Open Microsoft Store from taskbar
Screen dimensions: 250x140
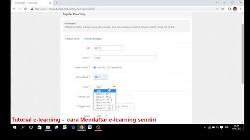[x=39, y=127]
